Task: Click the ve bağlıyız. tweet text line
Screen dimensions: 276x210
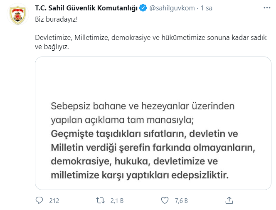Action: click(x=52, y=47)
